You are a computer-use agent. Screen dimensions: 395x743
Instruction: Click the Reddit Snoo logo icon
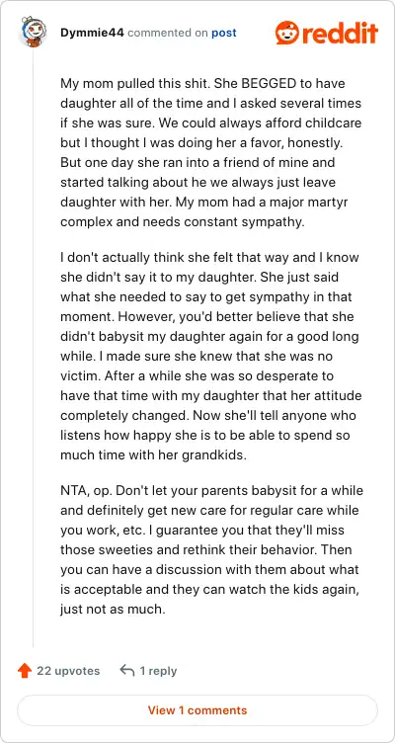[288, 33]
